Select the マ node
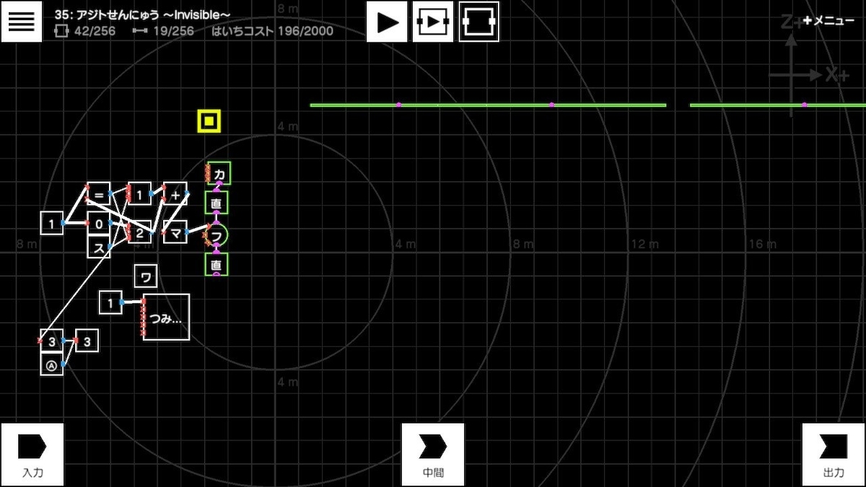The height and width of the screenshot is (487, 866). point(175,232)
